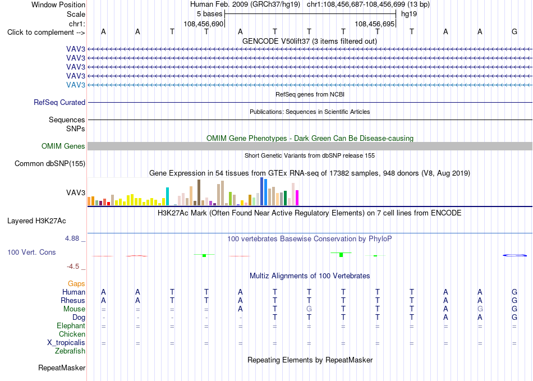This screenshot has height=381, width=533.
Task: Click the tall royal-blue GTEx expression bar
Action: coord(262,191)
